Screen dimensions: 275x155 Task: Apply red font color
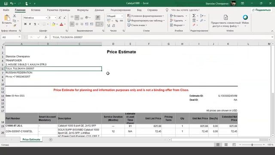tap(61, 24)
